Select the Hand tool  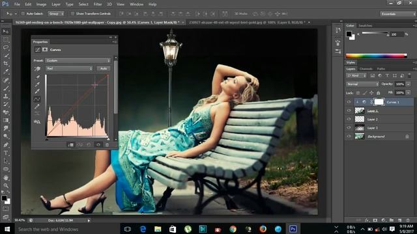[x=6, y=177]
